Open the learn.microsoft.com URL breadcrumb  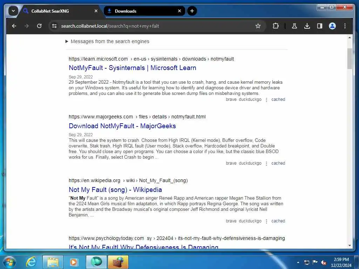coord(151,59)
